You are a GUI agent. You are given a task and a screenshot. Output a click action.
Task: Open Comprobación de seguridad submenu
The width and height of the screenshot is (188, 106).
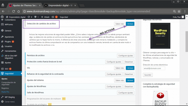click(x=8, y=83)
